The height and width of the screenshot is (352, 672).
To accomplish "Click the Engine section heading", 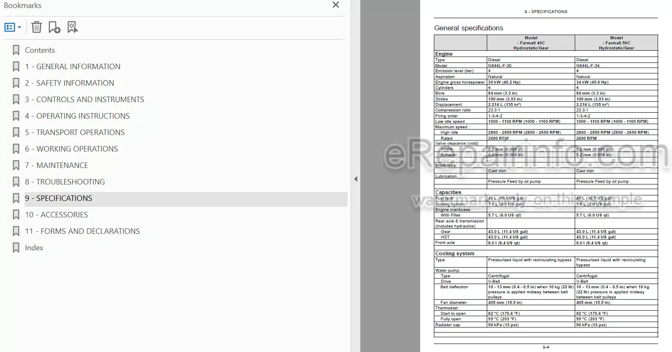I will (x=444, y=54).
